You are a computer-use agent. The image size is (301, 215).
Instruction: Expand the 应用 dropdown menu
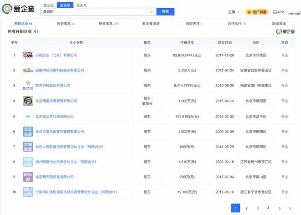[x=233, y=12]
